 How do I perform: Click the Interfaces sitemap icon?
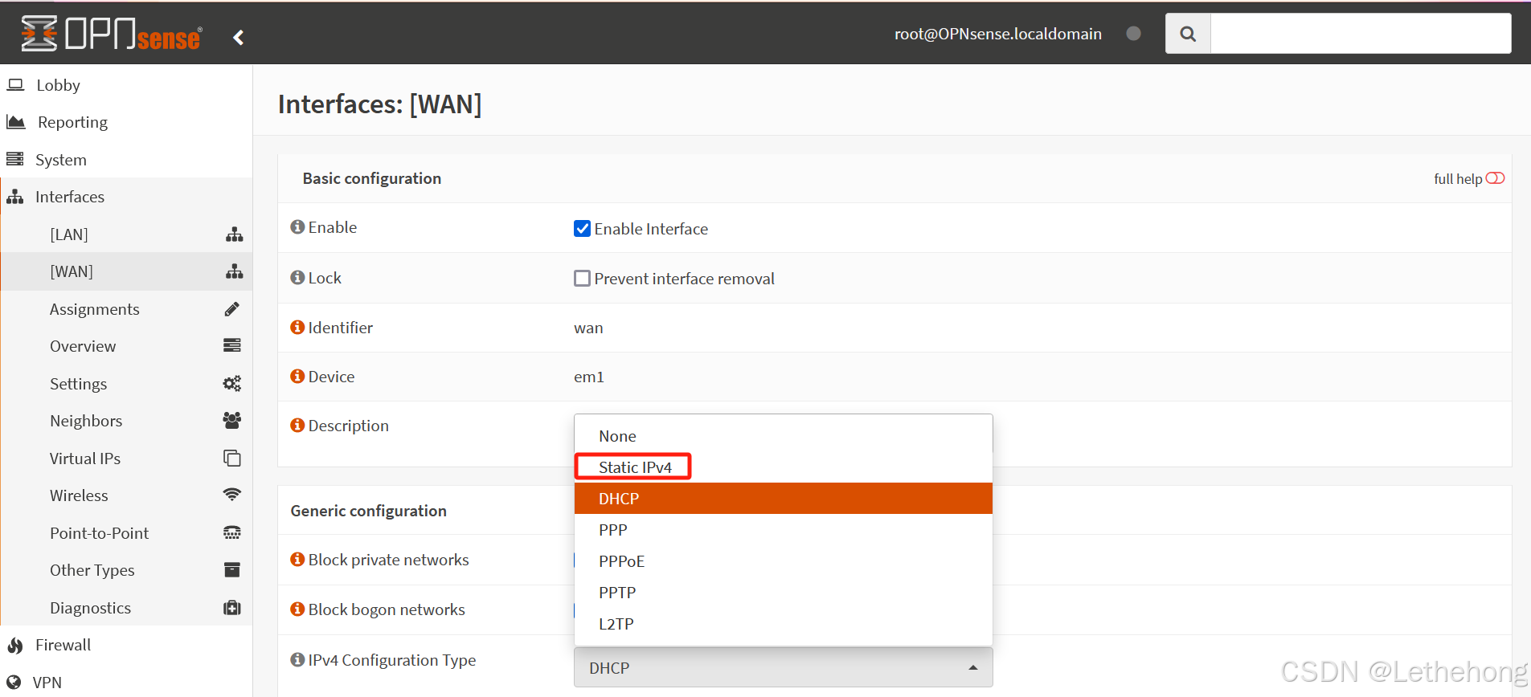(x=15, y=197)
